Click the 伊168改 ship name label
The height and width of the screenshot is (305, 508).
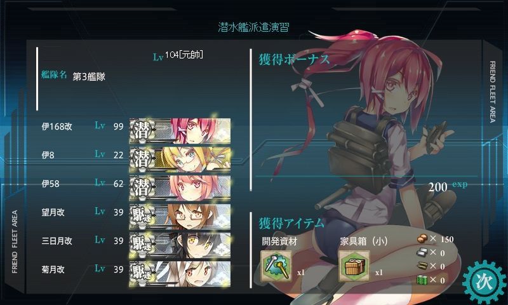click(57, 126)
